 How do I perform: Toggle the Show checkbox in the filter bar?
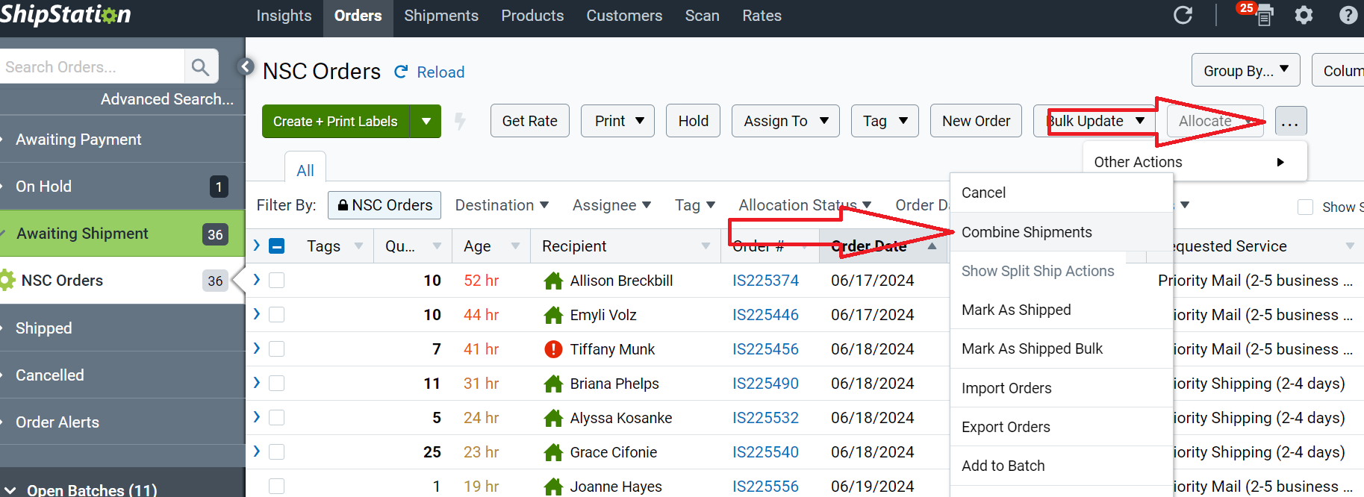tap(1305, 207)
